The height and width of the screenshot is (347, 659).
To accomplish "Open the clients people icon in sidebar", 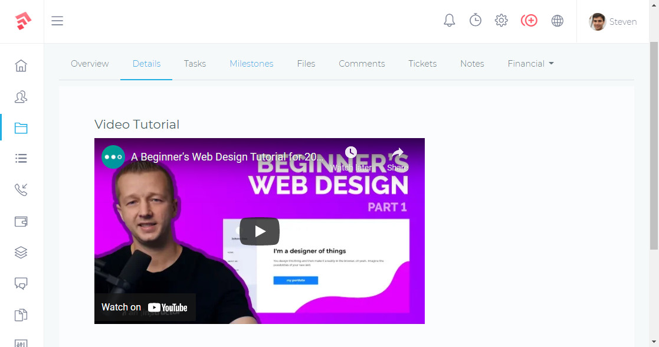I will click(21, 97).
